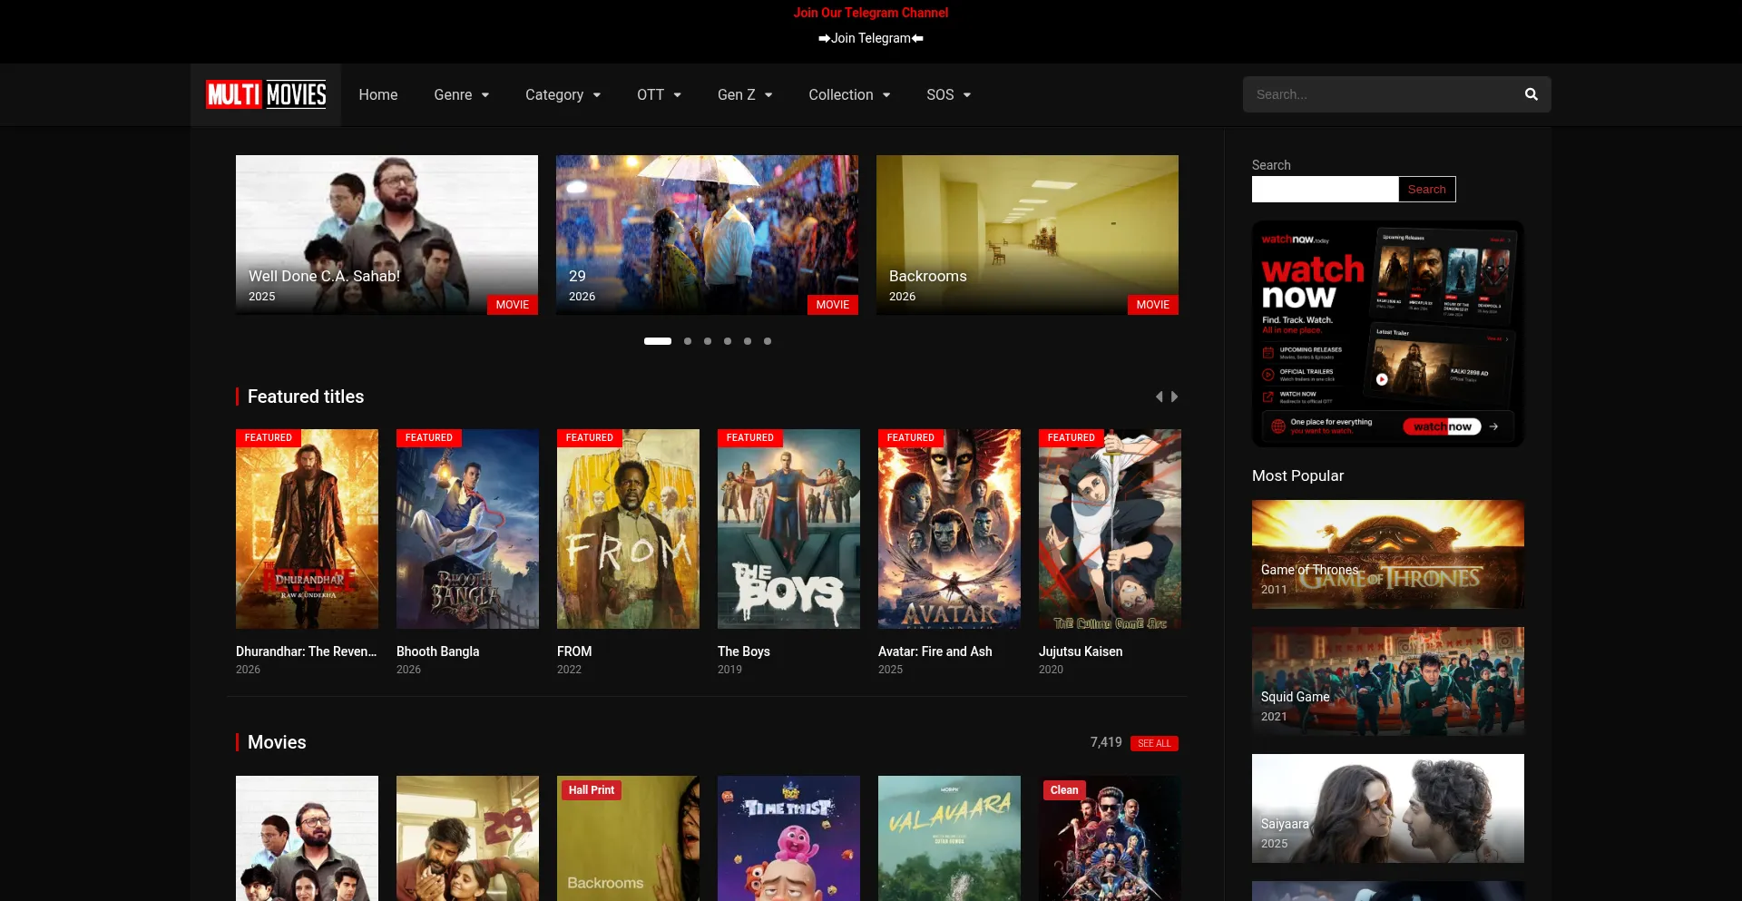Open the OTT dropdown menu
The height and width of the screenshot is (901, 1742).
(659, 94)
